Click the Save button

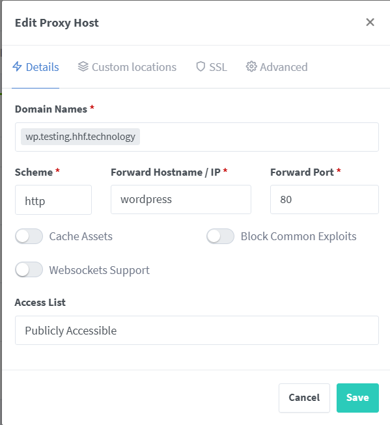coord(357,398)
